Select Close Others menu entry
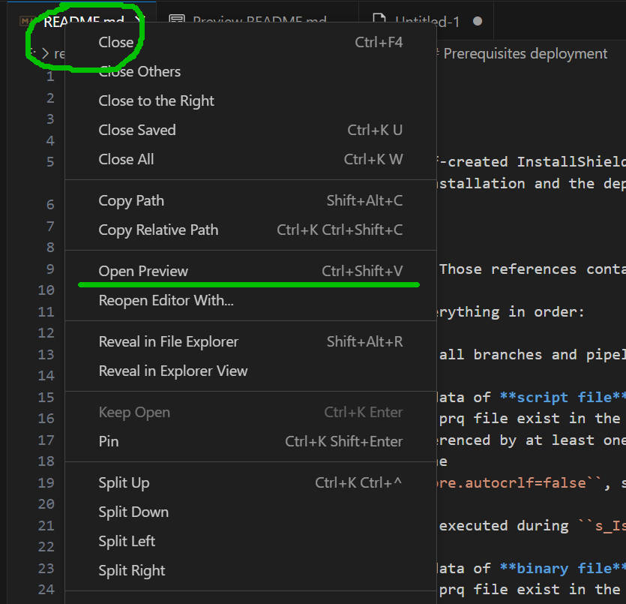Viewport: 626px width, 604px height. pyautogui.click(x=250, y=71)
